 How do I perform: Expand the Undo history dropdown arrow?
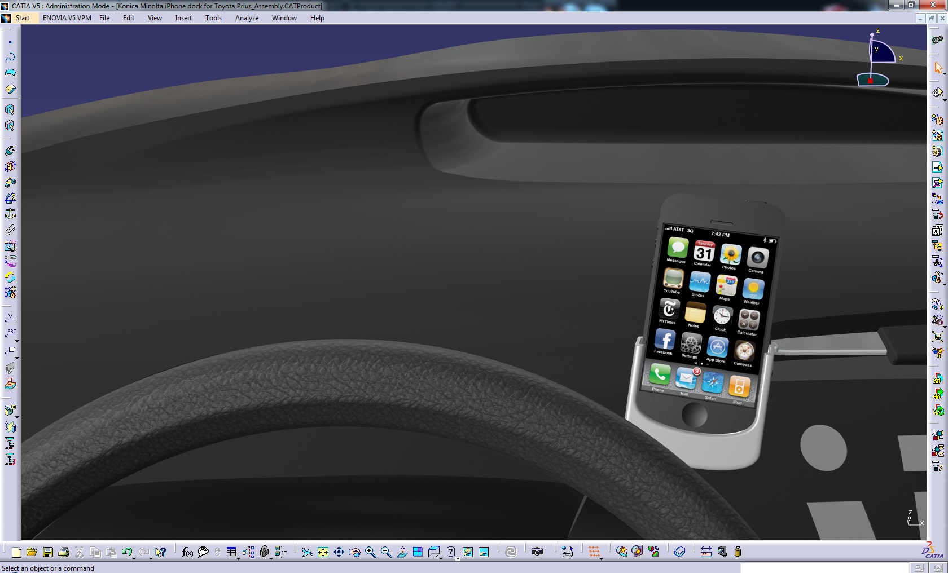tap(134, 558)
